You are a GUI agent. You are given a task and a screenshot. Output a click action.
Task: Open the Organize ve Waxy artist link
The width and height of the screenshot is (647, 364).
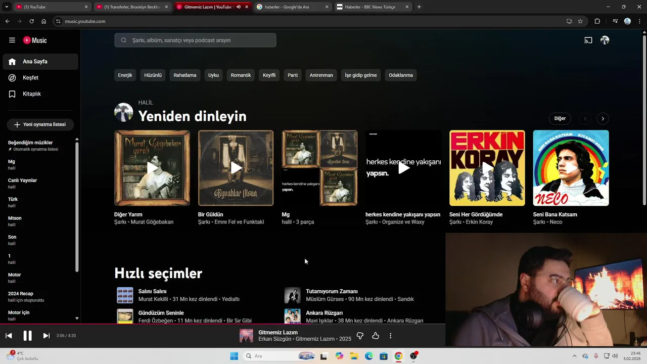click(403, 222)
